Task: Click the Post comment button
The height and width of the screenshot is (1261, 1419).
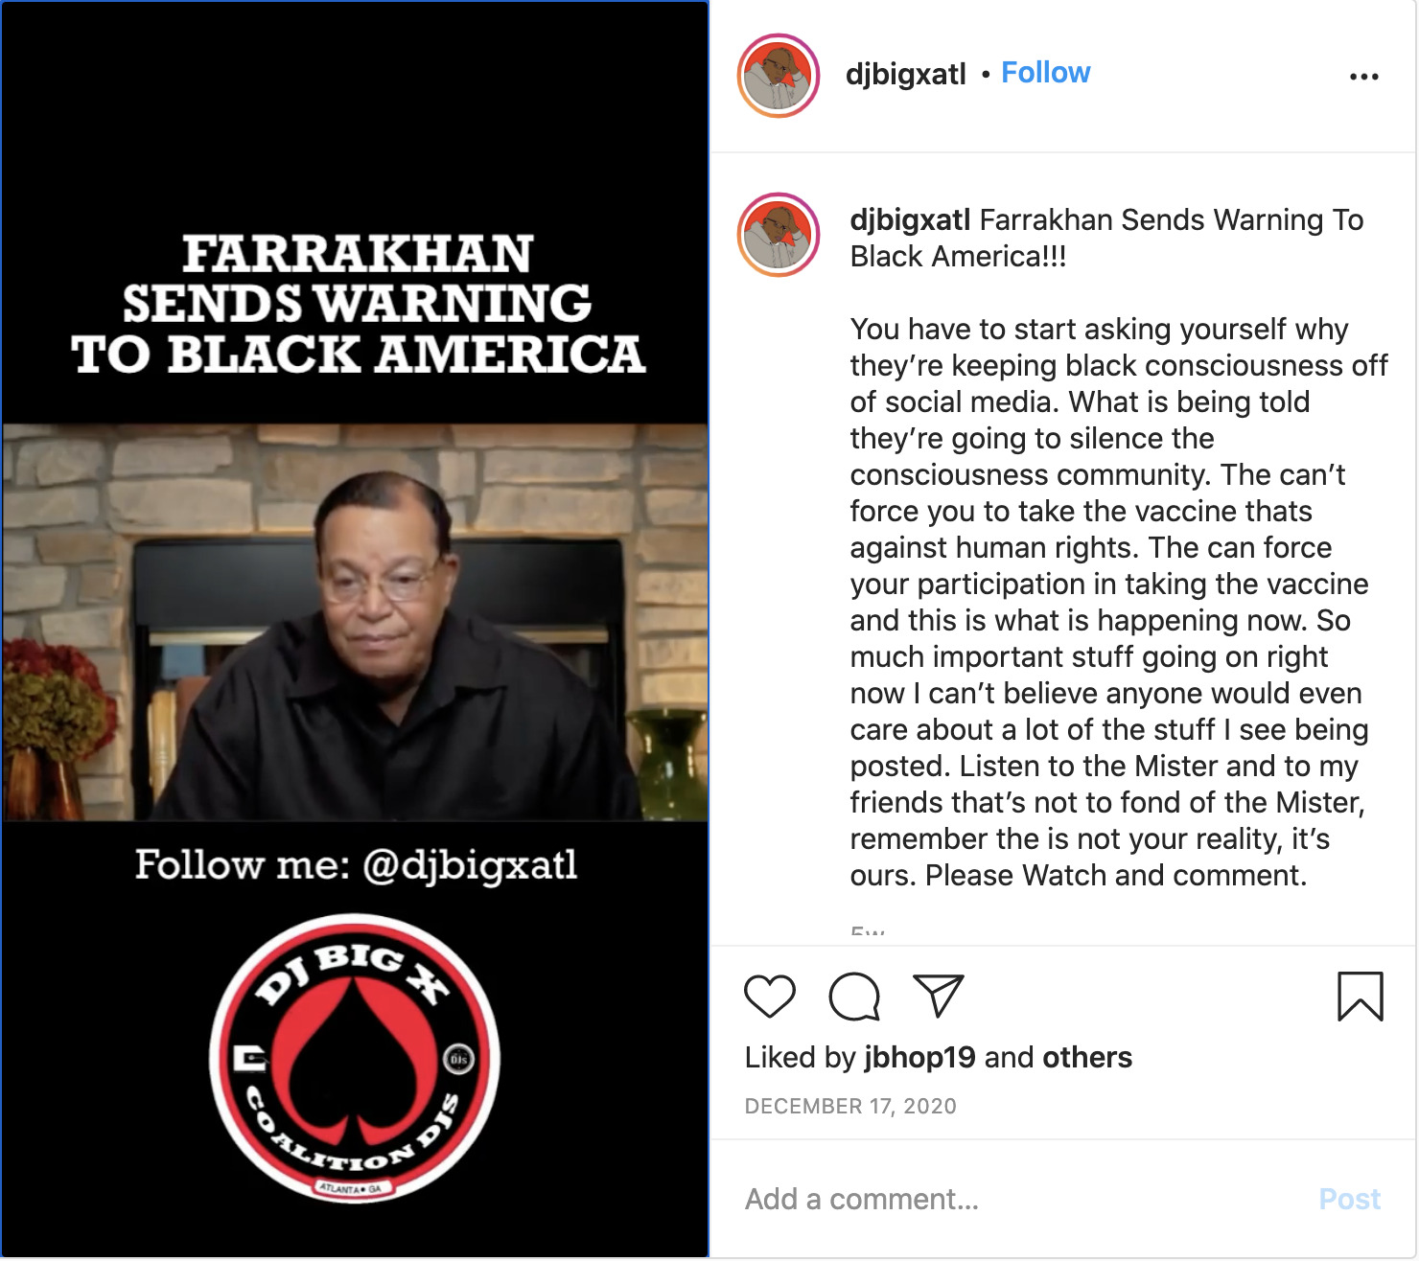Action: [1349, 1199]
